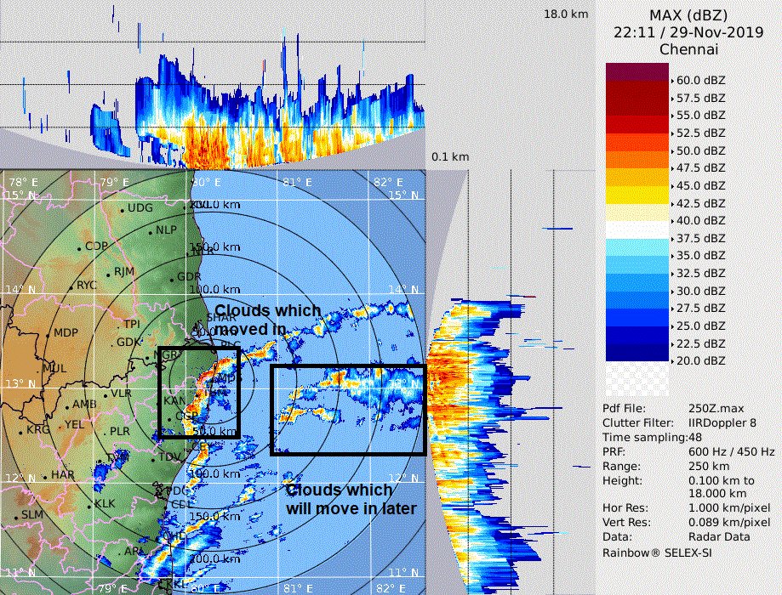Pick the dark maroon band above 60.0 dBZ
Image resolution: width=782 pixels, height=595 pixels.
[x=636, y=71]
